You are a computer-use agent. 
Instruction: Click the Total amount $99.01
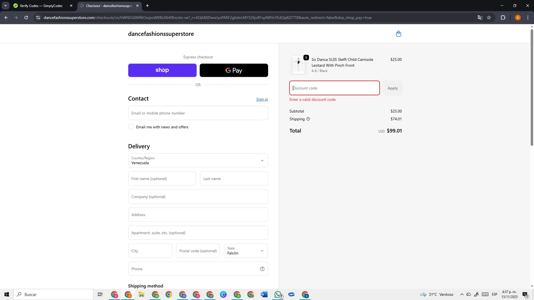pos(394,131)
